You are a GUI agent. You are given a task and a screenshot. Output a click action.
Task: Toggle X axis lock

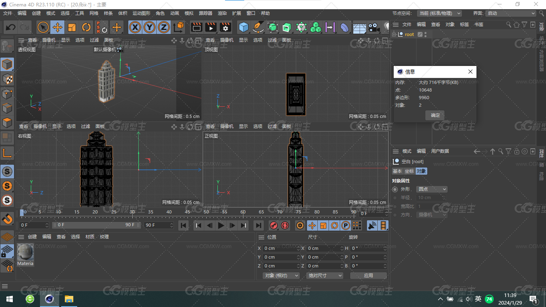pyautogui.click(x=136, y=27)
